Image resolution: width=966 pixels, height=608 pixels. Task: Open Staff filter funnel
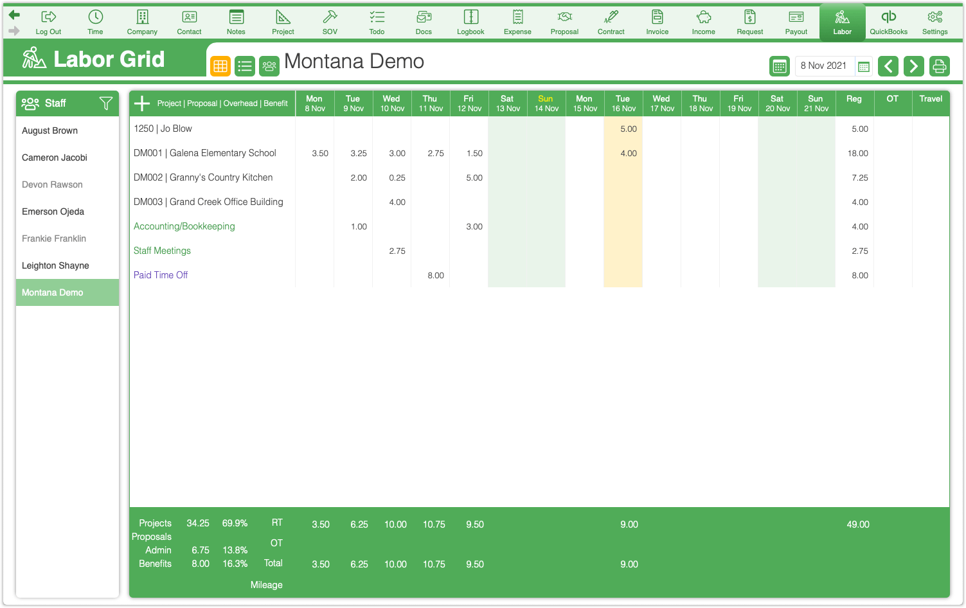(x=106, y=103)
